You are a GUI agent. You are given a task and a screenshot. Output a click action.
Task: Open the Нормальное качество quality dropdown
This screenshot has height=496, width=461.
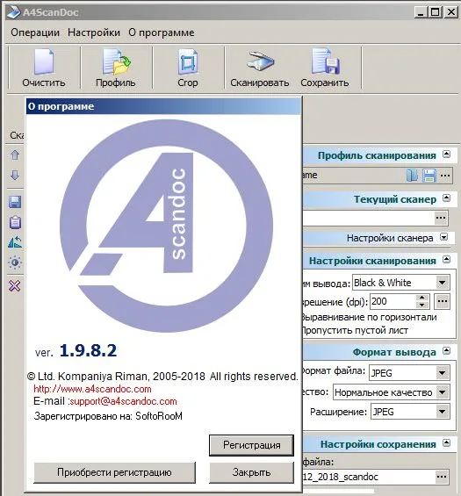pyautogui.click(x=442, y=392)
